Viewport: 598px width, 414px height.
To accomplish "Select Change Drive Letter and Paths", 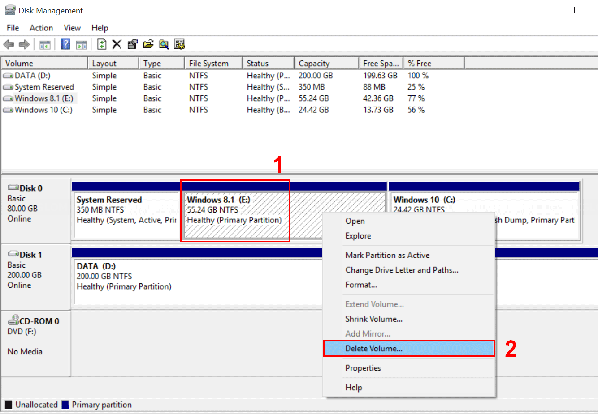I will [409, 270].
